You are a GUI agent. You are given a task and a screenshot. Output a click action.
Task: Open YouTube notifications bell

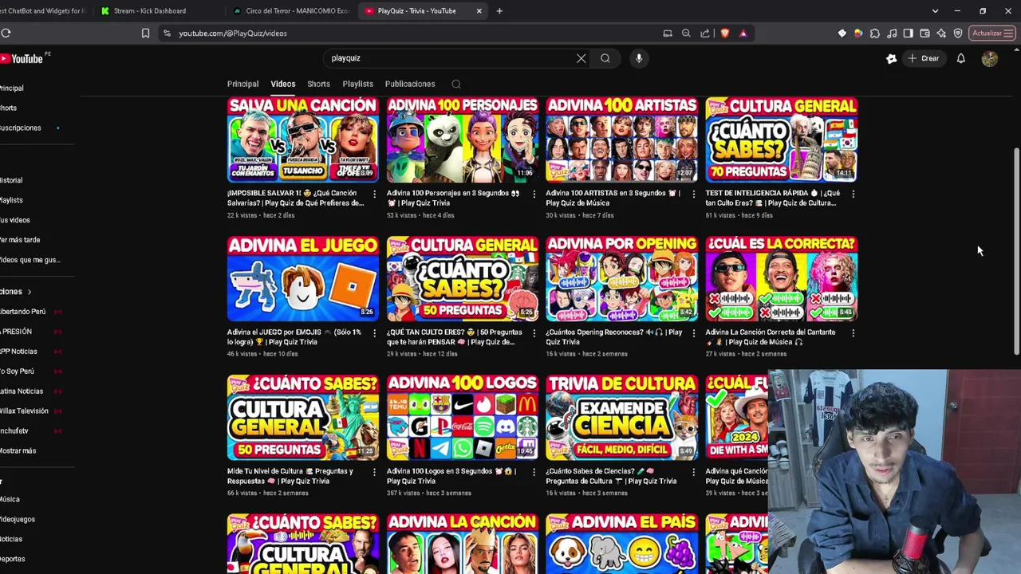961,58
